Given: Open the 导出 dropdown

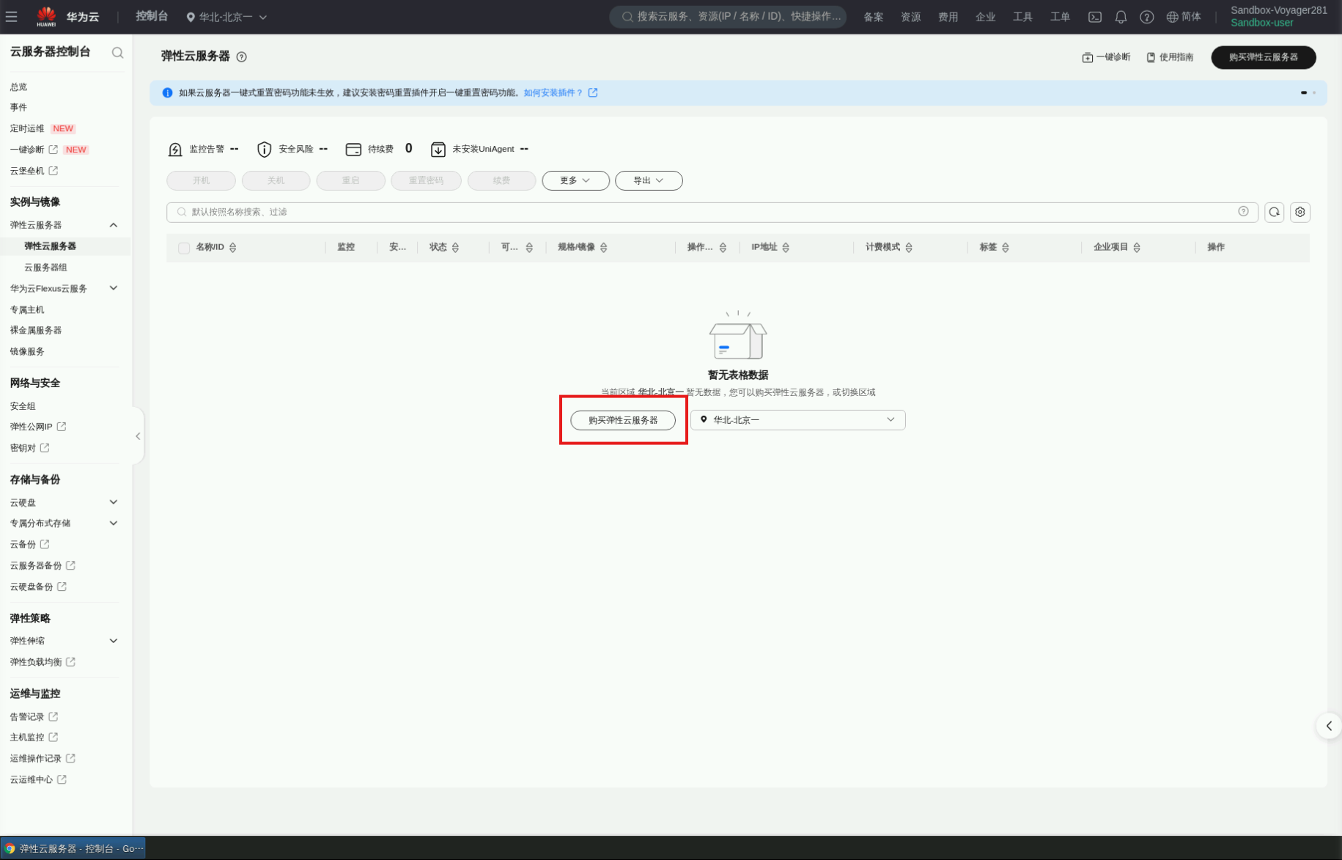Looking at the screenshot, I should click(649, 180).
